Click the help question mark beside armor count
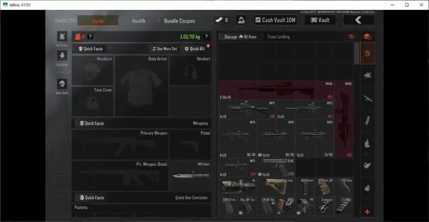The image size is (429, 222). 90,36
